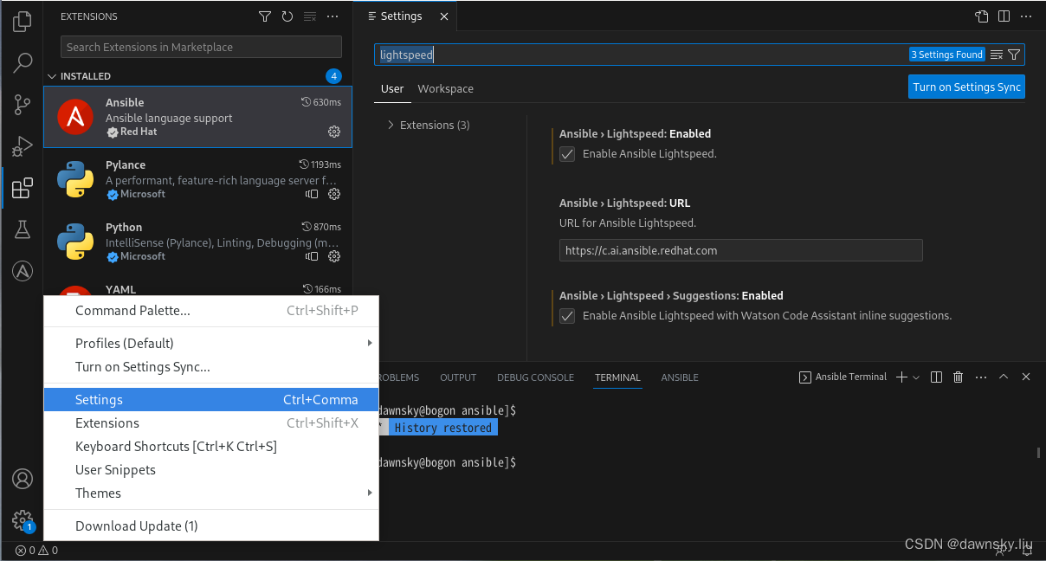Image resolution: width=1046 pixels, height=561 pixels.
Task: Select the TERMINAL panel tab
Action: pos(617,377)
